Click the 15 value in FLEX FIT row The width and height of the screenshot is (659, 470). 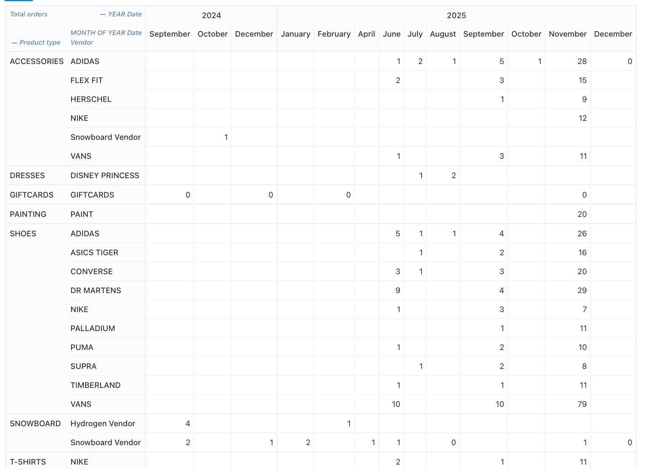coord(582,80)
